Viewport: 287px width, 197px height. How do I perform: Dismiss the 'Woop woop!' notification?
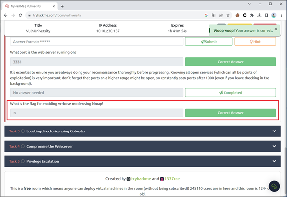tap(276, 29)
